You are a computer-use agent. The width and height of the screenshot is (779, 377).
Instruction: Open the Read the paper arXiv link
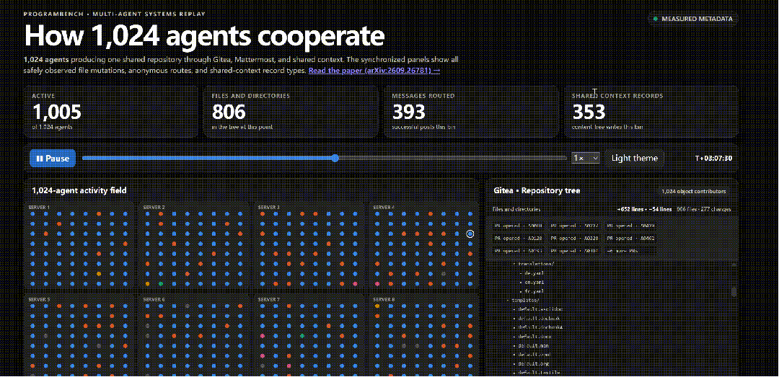click(x=374, y=71)
